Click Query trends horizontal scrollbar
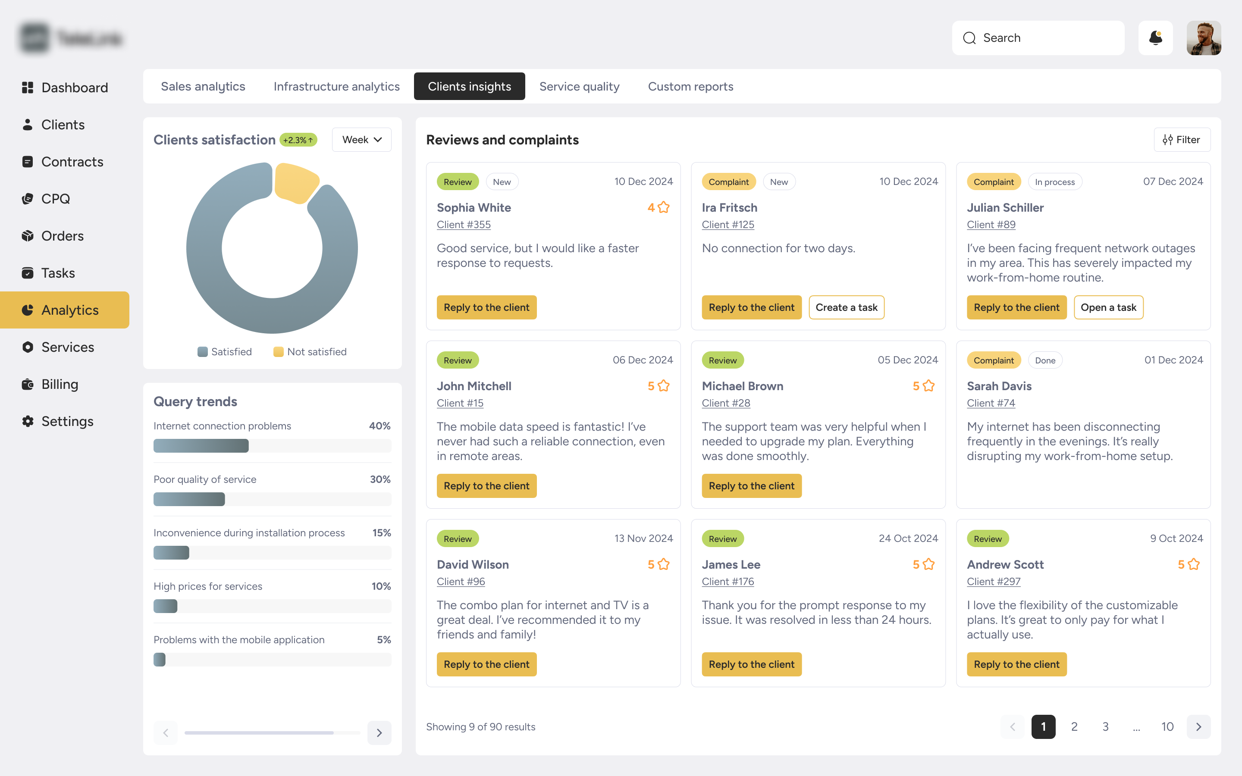Viewport: 1242px width, 776px height. coord(259,732)
